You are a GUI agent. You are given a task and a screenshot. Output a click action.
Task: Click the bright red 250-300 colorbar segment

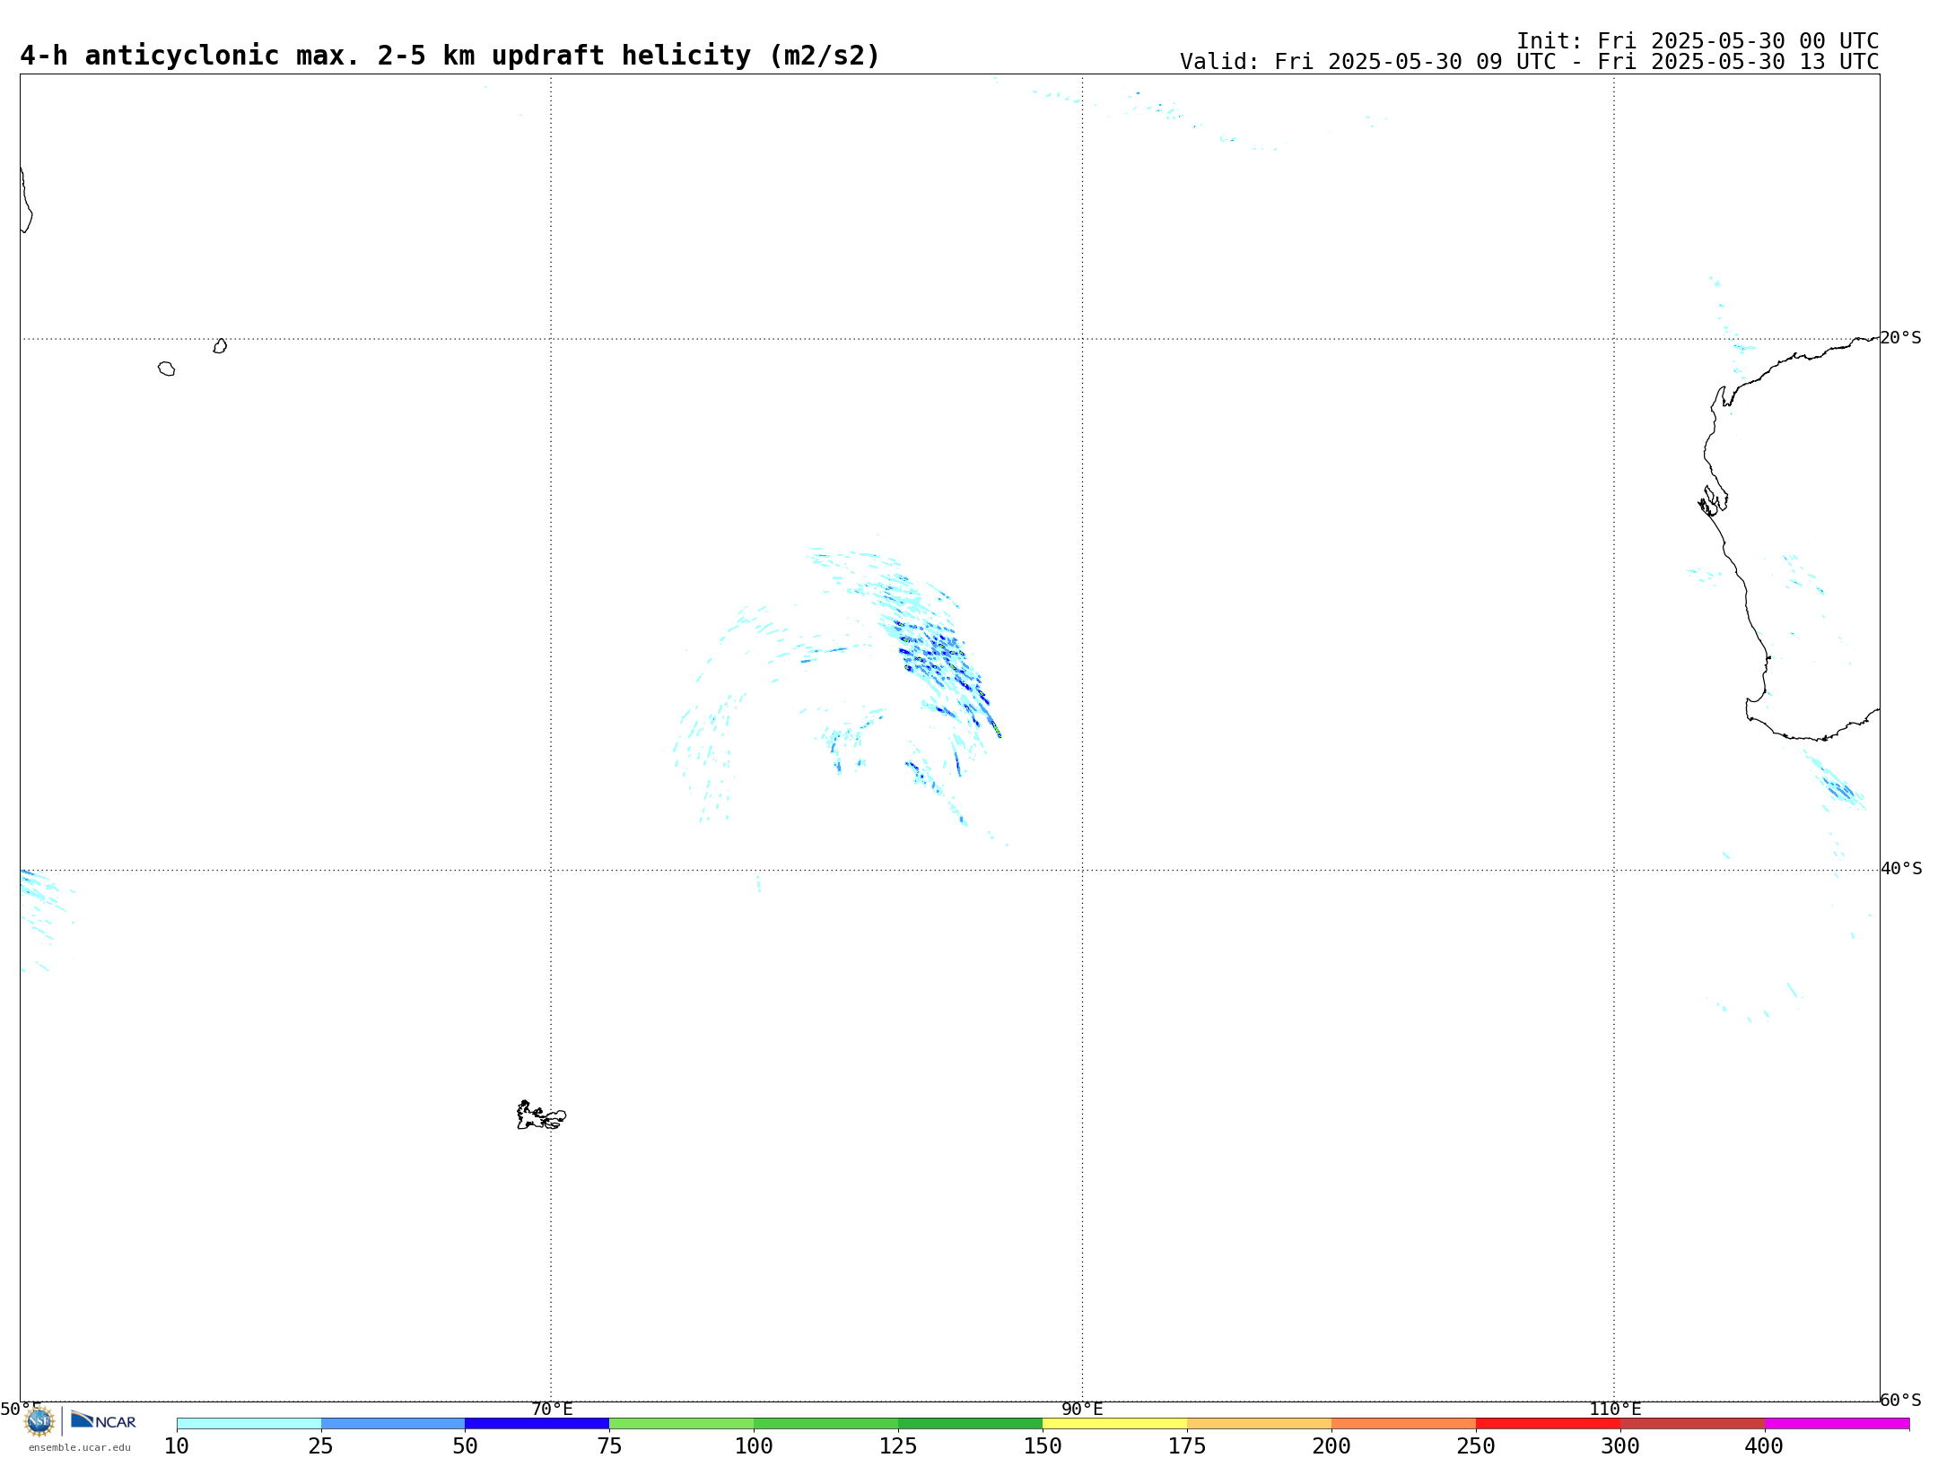(1549, 1423)
